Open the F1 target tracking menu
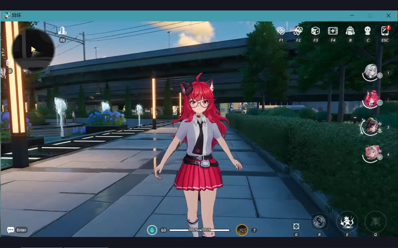This screenshot has height=248, width=398. point(281,31)
